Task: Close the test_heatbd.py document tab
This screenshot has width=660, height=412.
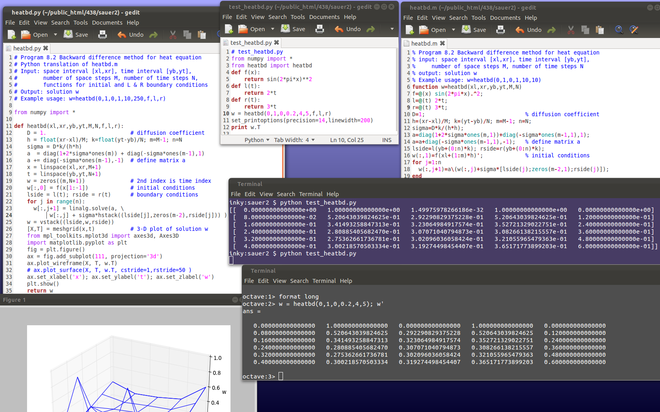Action: [x=277, y=42]
